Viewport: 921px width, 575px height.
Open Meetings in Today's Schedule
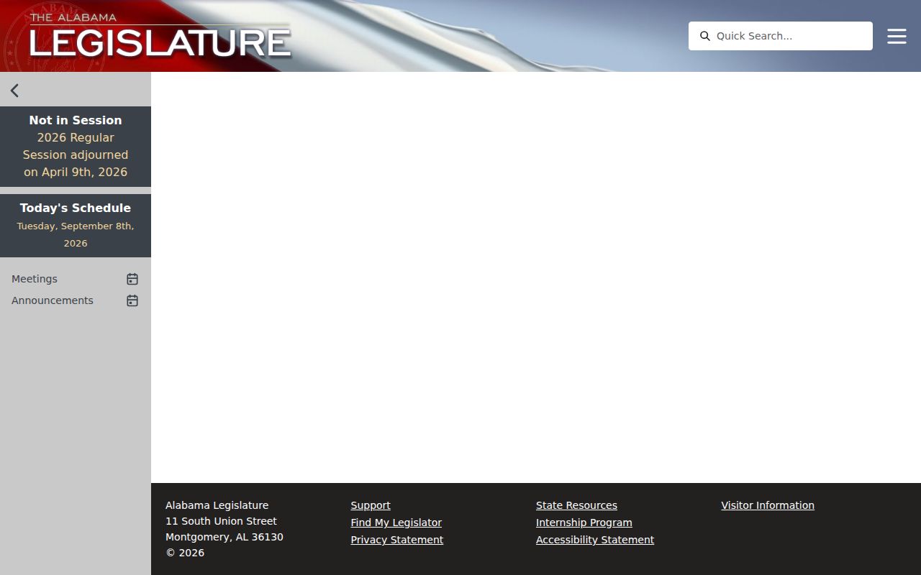35,279
